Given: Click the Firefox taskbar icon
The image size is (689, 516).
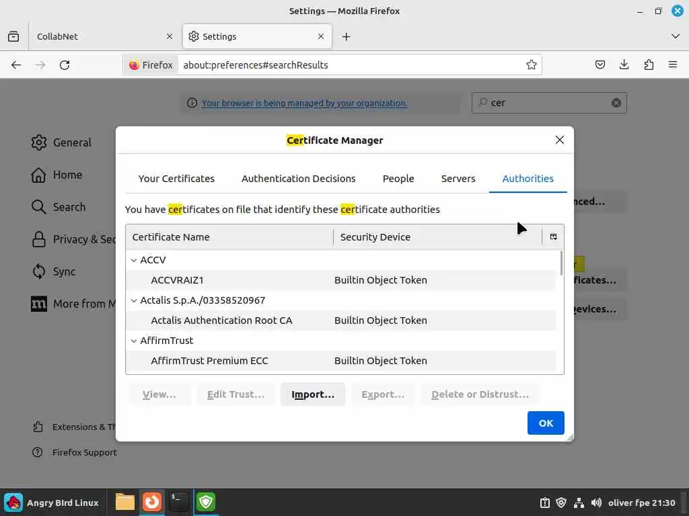Looking at the screenshot, I should pos(152,502).
